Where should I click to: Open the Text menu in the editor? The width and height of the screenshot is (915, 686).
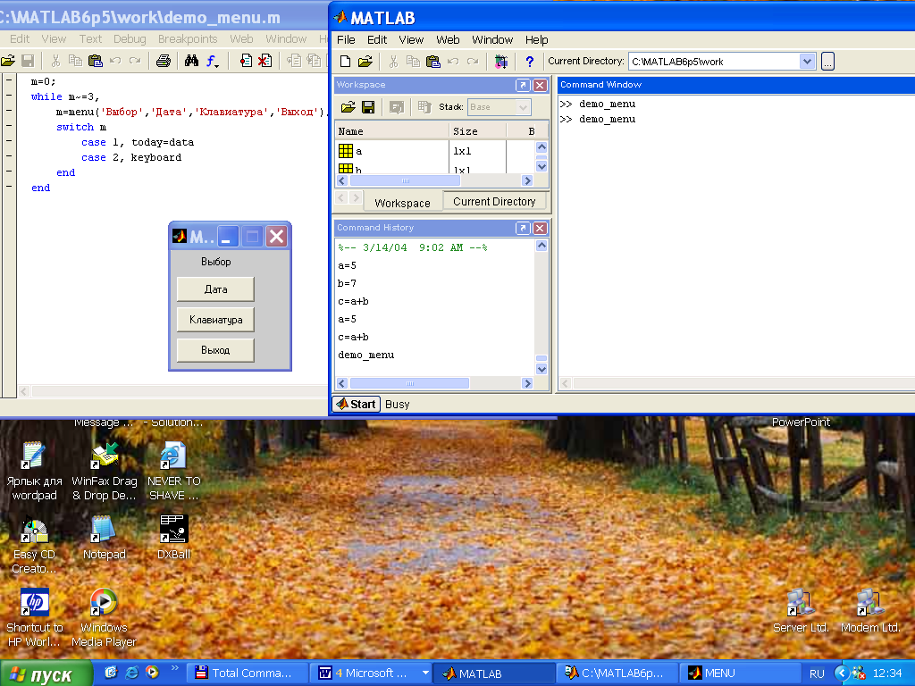tap(90, 39)
